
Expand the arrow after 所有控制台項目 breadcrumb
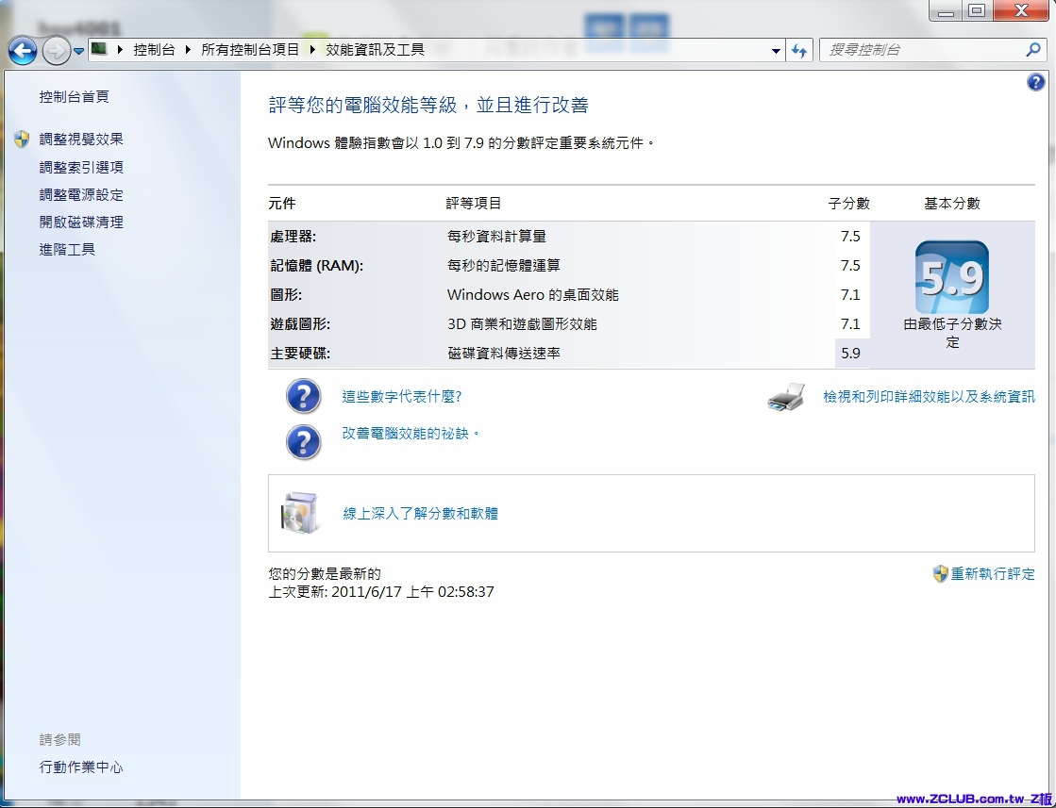click(x=312, y=50)
